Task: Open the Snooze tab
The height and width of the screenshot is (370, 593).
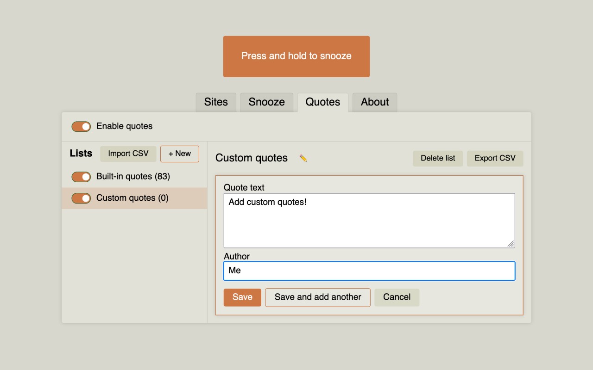Action: (x=267, y=102)
